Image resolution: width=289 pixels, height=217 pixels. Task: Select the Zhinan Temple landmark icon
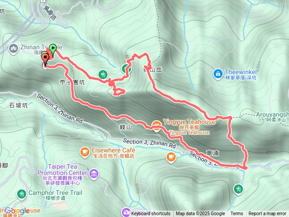click(x=14, y=49)
